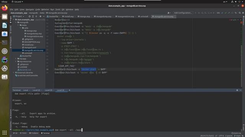Viewport: 245px width, 137px height.
Task: Open the Project view dropdown
Action: [19, 16]
